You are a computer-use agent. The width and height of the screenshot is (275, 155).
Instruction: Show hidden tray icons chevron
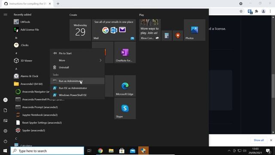229,151
